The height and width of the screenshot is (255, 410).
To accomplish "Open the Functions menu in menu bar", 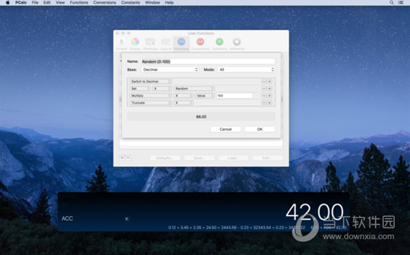I will pyautogui.click(x=79, y=3).
